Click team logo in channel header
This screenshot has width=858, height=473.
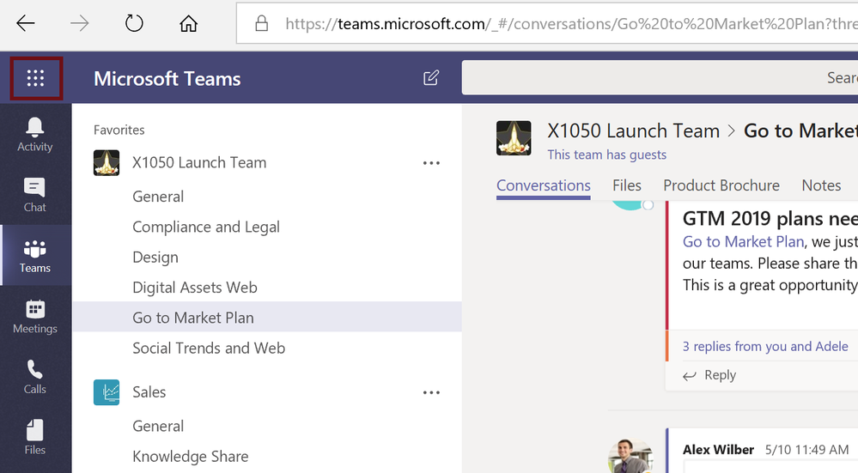514,138
